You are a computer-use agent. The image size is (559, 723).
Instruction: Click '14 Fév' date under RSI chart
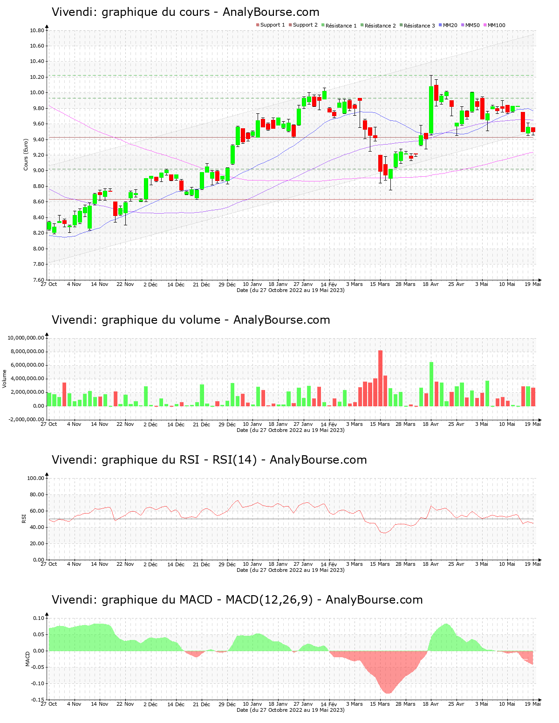329,564
